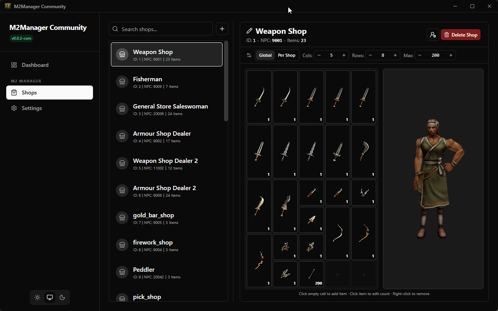Switch to Per Shop layout mode
Screen dimensions: 498x311
(286, 55)
